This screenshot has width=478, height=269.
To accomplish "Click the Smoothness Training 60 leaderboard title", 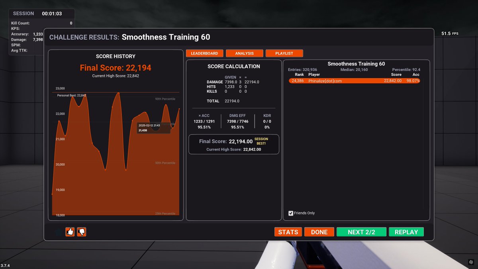I will (x=356, y=64).
